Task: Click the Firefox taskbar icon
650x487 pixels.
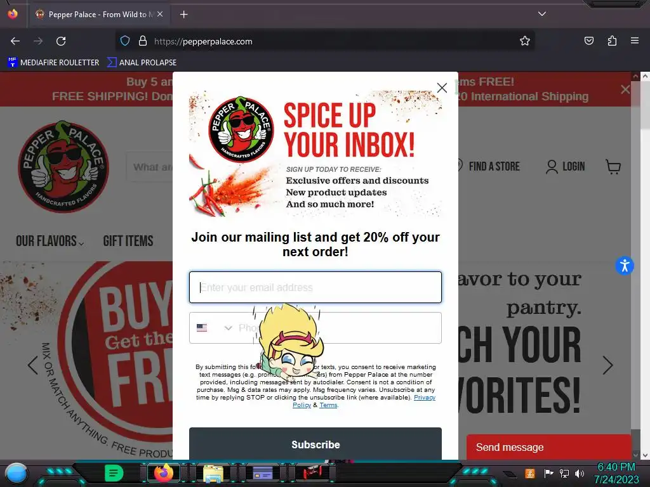Action: (164, 473)
